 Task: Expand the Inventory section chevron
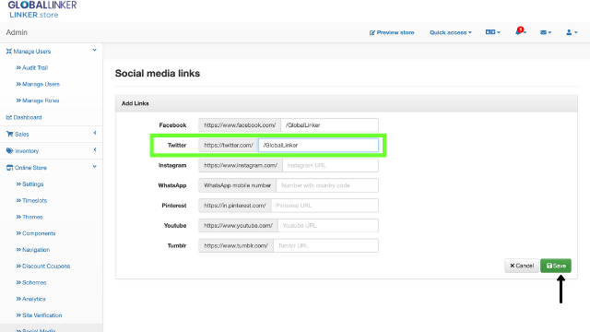[x=95, y=149]
